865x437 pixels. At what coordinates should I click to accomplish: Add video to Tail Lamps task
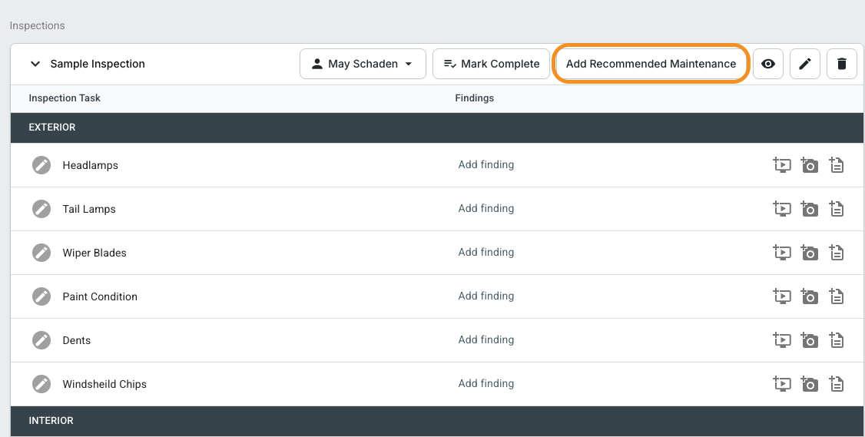pos(782,209)
